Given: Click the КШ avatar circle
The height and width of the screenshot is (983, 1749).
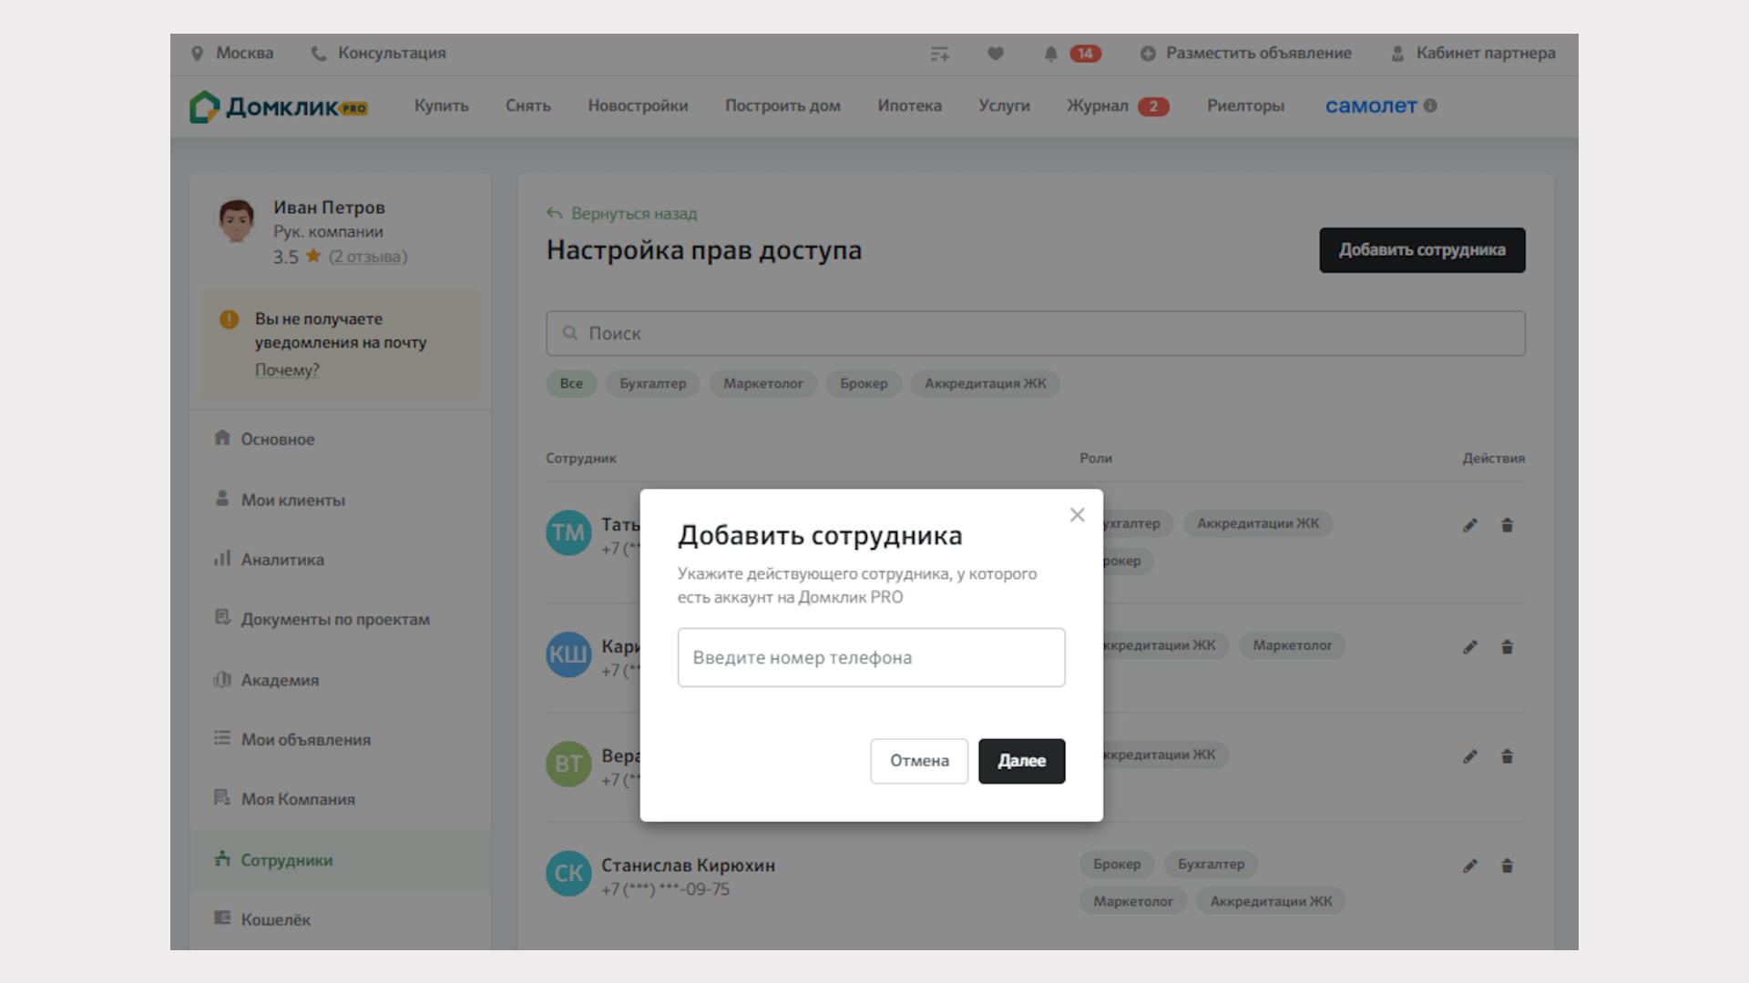Looking at the screenshot, I should pyautogui.click(x=568, y=654).
